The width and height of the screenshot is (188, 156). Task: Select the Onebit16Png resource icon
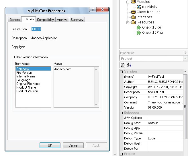click(139, 33)
